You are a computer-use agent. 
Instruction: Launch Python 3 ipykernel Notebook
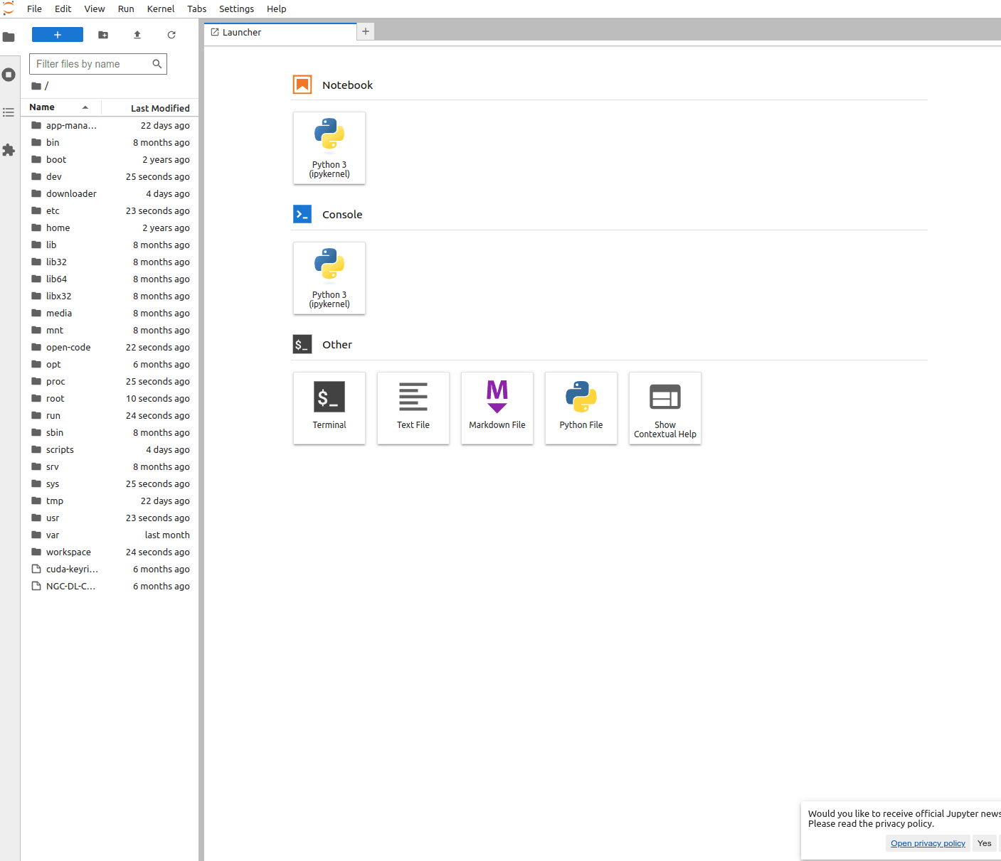tap(329, 148)
